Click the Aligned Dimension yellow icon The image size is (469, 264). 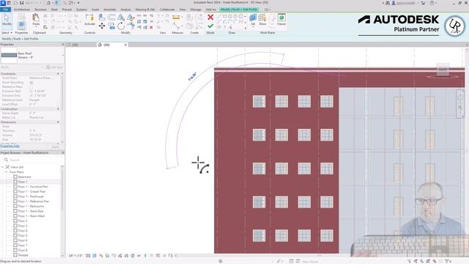pos(176,18)
